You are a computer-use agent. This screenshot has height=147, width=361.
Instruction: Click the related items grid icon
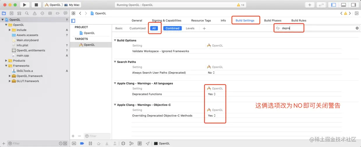click(x=74, y=13)
